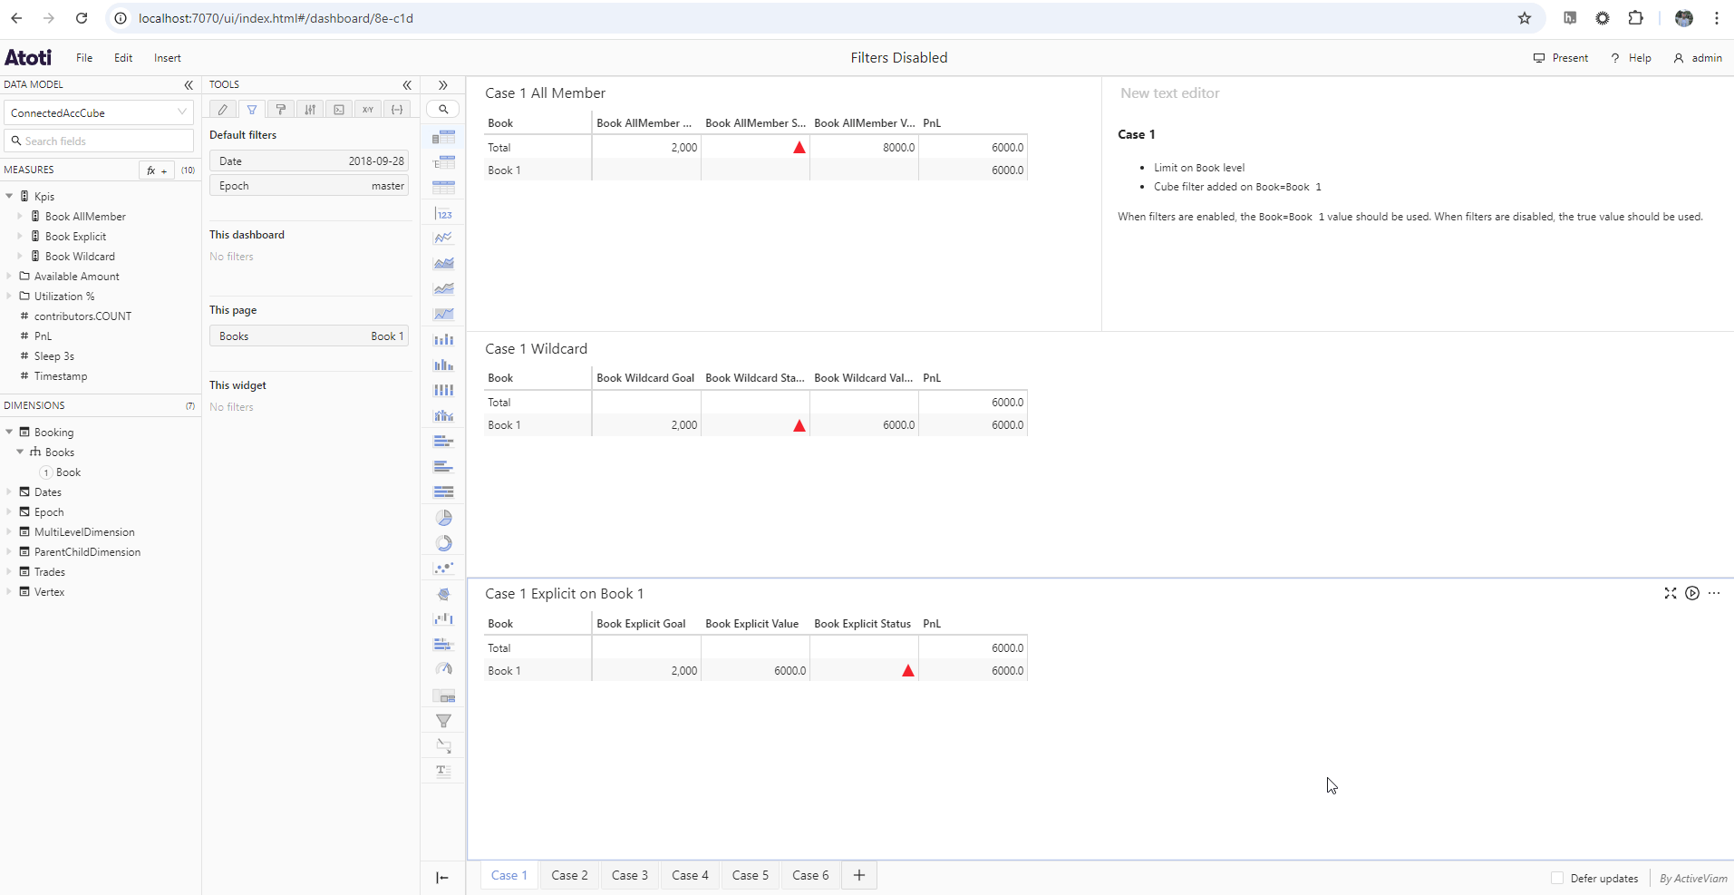1734x895 pixels.
Task: Open more options ellipsis on Explicit widget
Action: pyautogui.click(x=1714, y=593)
